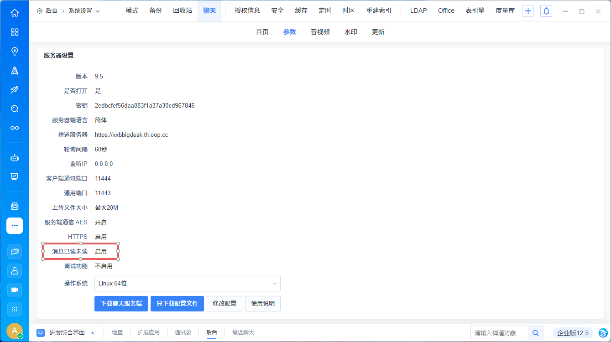Viewport: 611px width, 342px height.
Task: Click the robot icon in the sidebar
Action: click(15, 158)
